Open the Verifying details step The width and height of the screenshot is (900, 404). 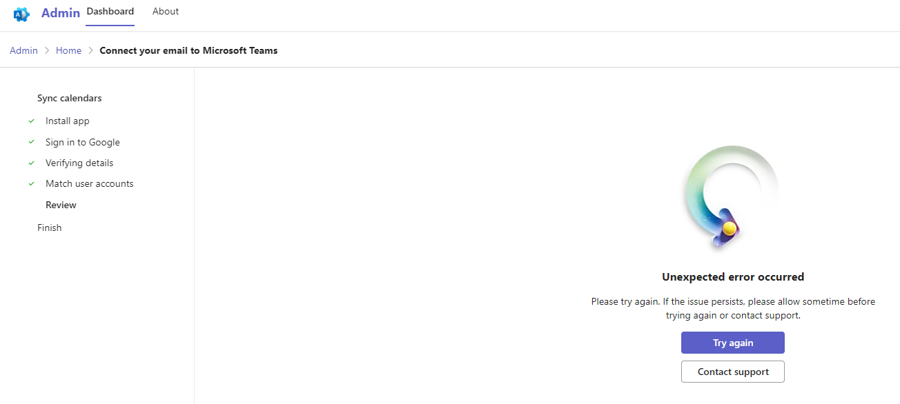(x=79, y=163)
